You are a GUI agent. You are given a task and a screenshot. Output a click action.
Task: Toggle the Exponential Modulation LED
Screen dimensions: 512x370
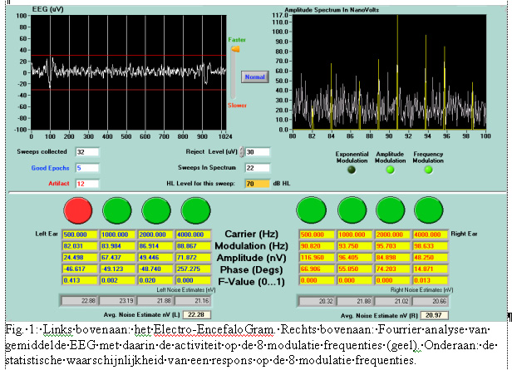pyautogui.click(x=352, y=169)
